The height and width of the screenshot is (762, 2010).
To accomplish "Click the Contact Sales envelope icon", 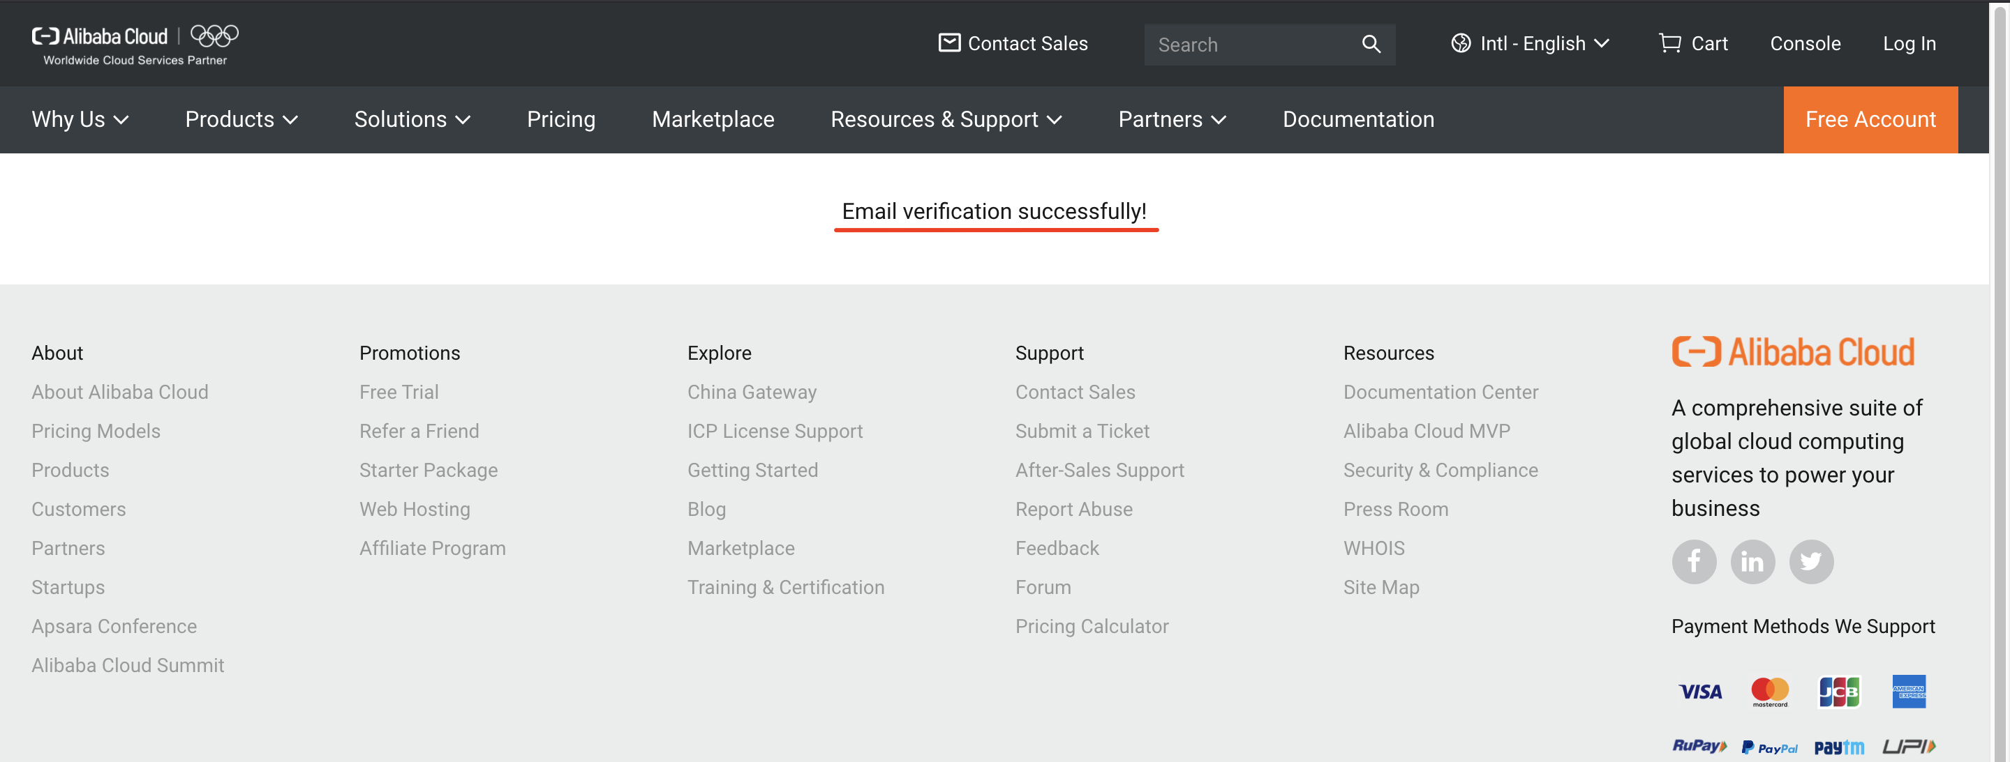I will tap(949, 43).
